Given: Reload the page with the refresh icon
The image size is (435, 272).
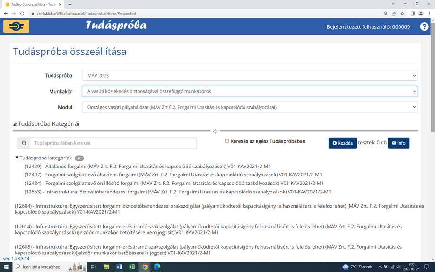Looking at the screenshot, I should coord(22,13).
